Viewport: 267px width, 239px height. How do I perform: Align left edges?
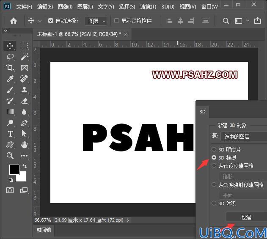click(169, 21)
